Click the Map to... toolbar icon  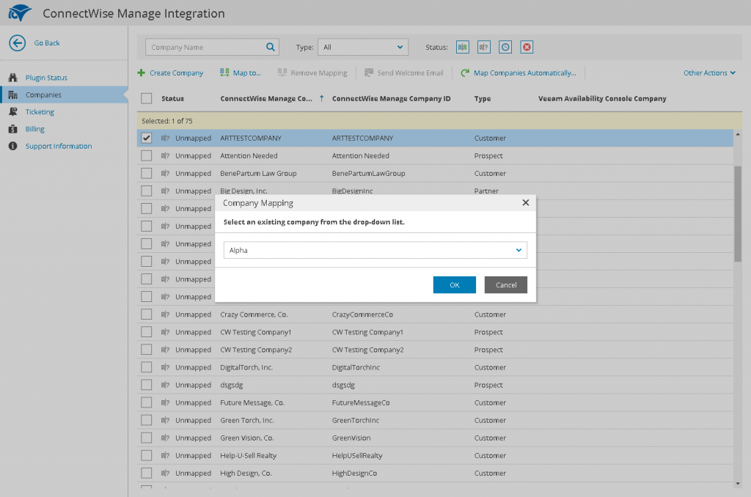224,73
